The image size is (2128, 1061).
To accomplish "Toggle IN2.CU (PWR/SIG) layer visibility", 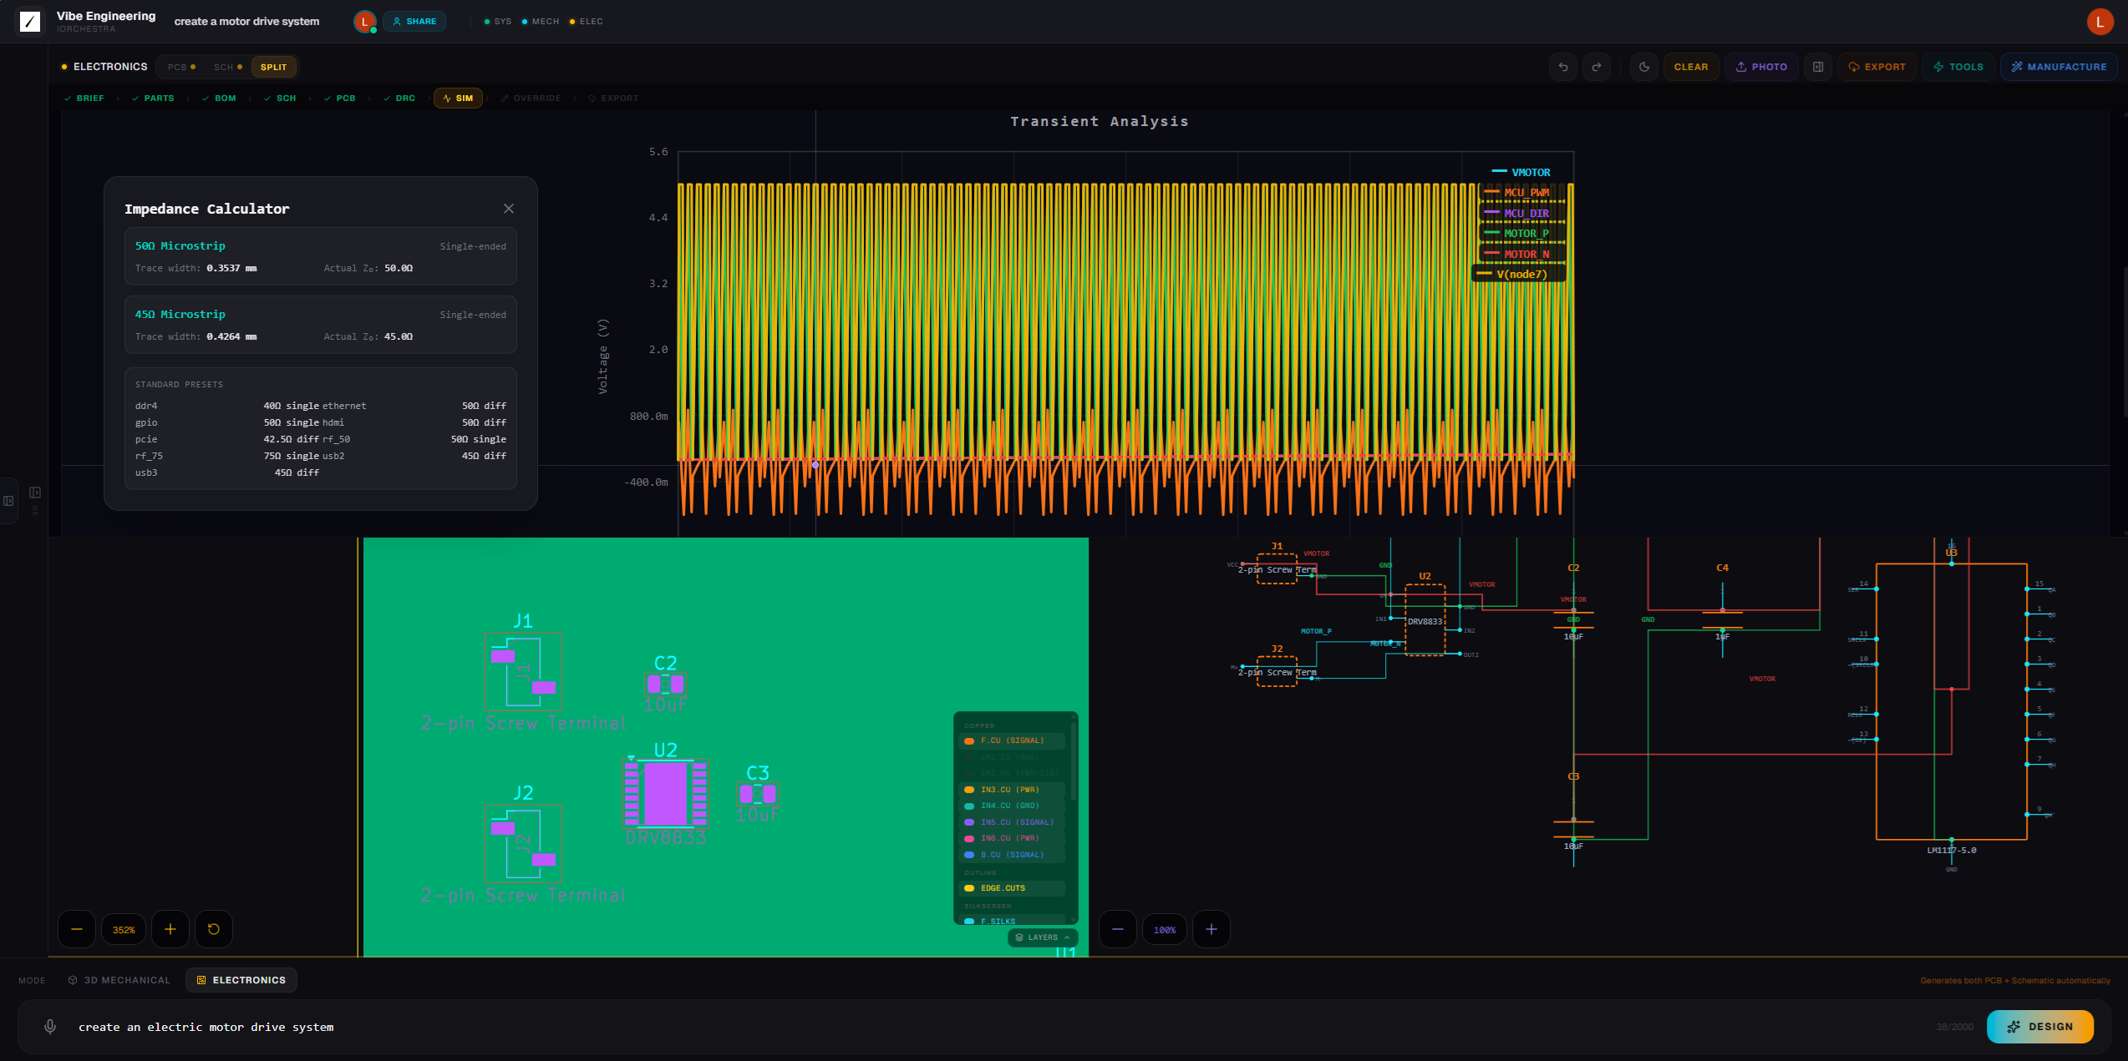I will pyautogui.click(x=1012, y=773).
